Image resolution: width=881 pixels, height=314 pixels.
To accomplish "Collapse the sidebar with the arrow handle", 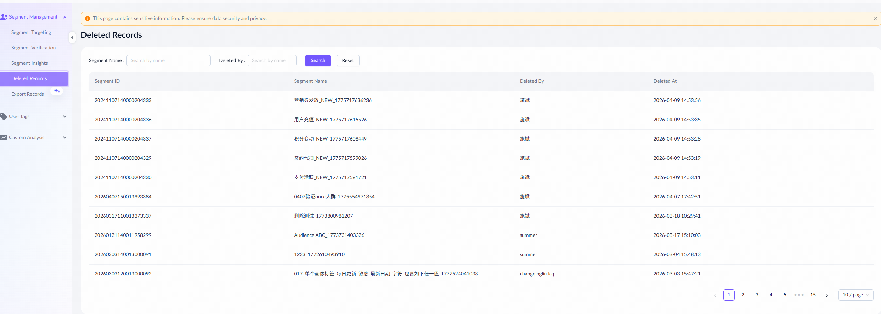I will coord(72,37).
